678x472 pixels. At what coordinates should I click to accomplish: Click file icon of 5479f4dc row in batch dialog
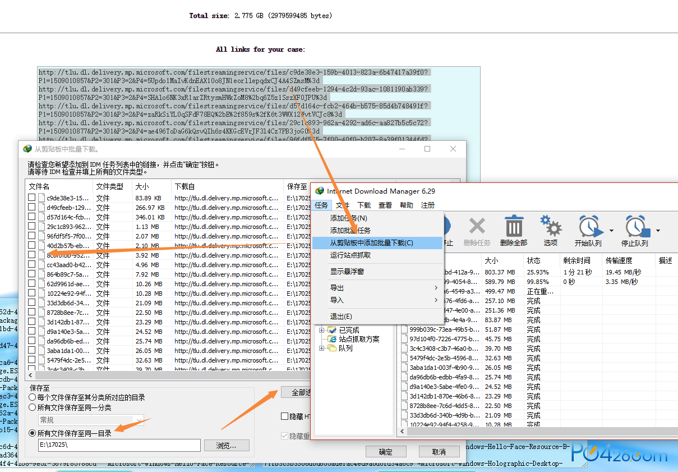coord(41,360)
